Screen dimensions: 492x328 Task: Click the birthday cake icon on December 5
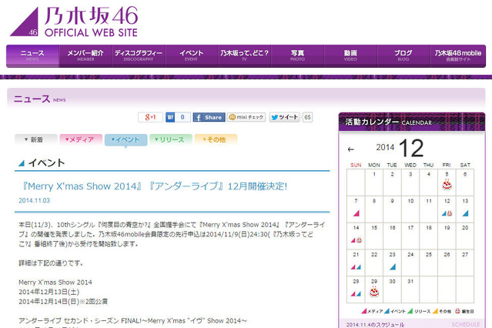coord(447,185)
